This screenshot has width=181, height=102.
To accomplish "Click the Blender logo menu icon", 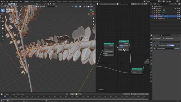I will click(1, 1).
